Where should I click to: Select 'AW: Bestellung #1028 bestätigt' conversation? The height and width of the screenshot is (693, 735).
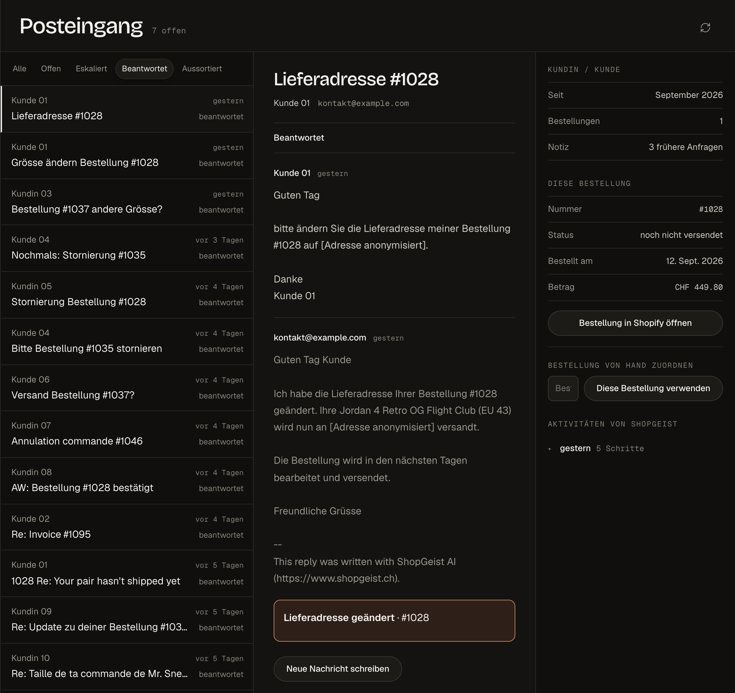click(x=127, y=481)
